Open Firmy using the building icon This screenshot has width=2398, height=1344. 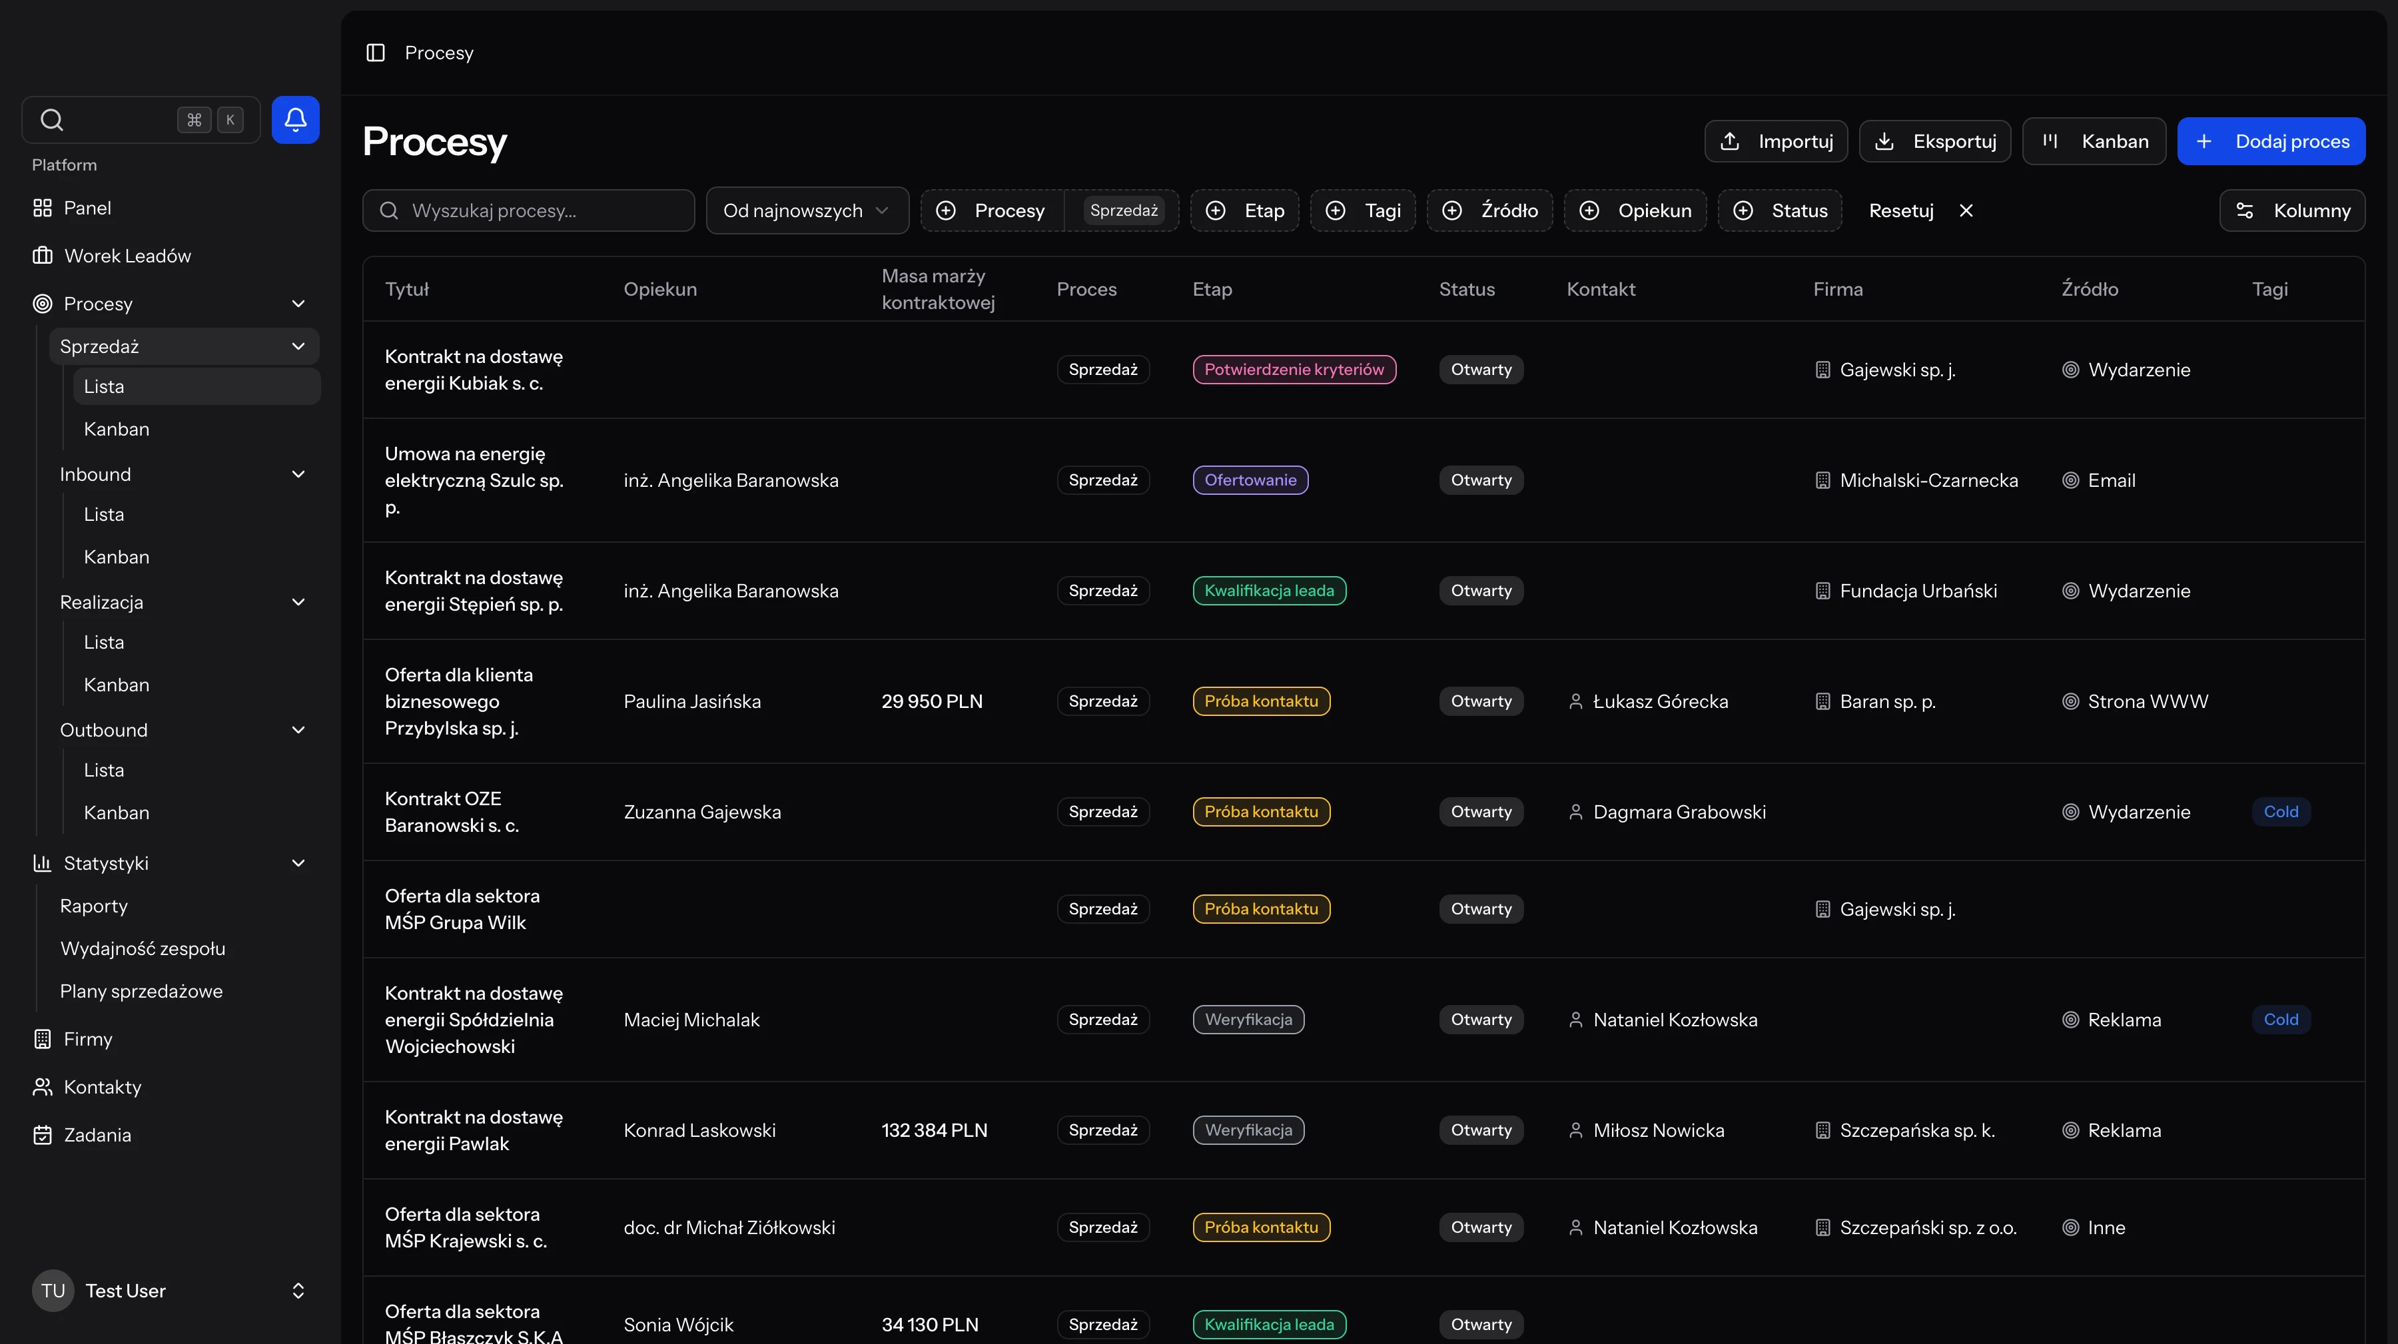tap(42, 1039)
